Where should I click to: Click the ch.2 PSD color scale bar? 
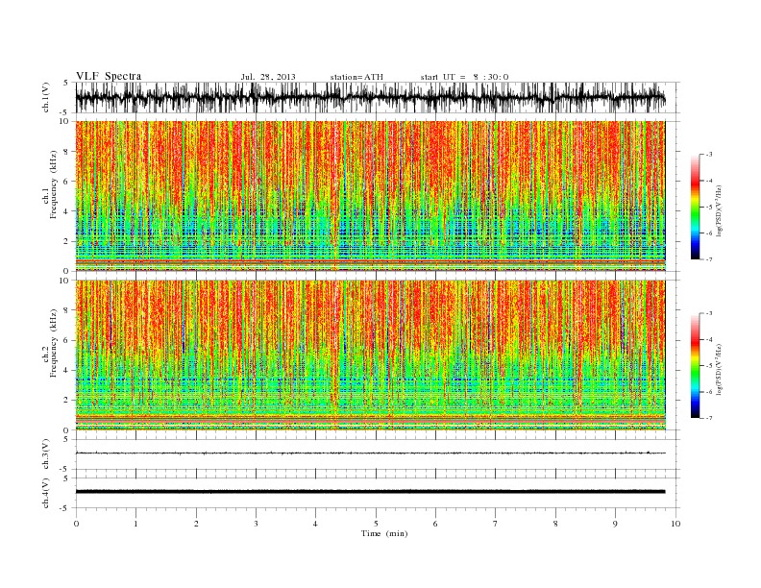tap(695, 365)
